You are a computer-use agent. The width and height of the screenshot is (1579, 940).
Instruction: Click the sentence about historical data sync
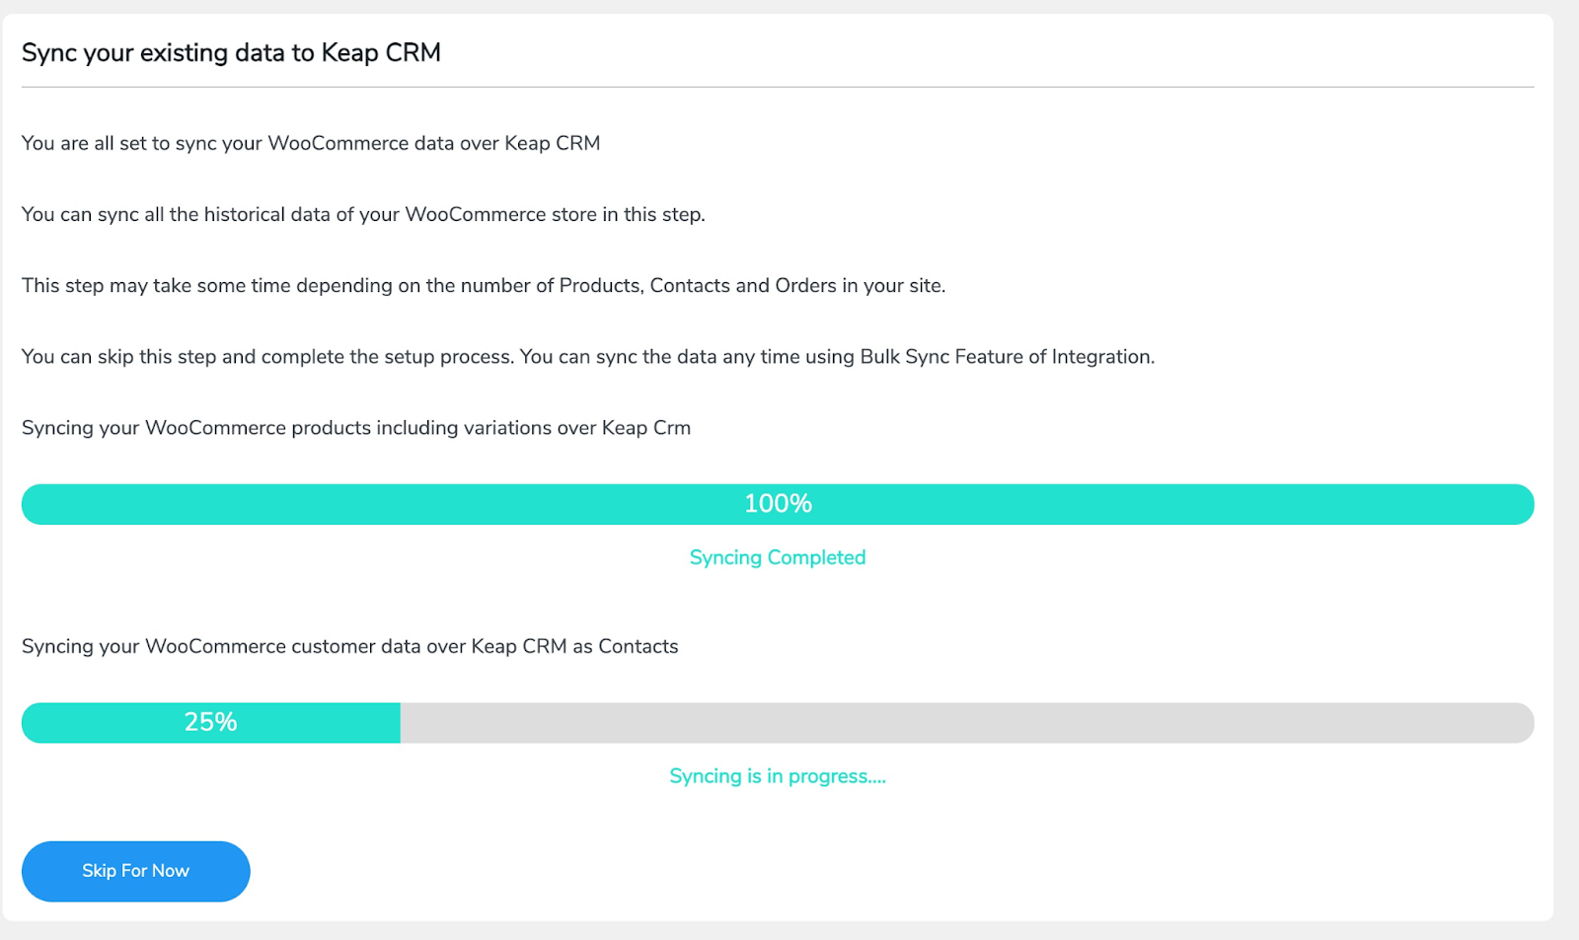pyautogui.click(x=363, y=214)
